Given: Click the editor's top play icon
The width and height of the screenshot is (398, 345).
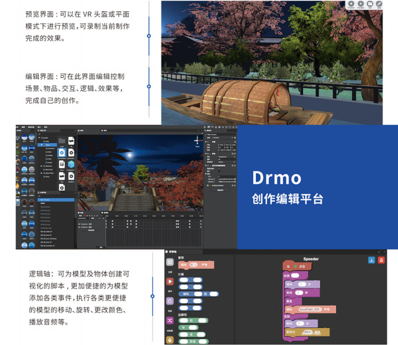Looking at the screenshot, I should point(205,127).
